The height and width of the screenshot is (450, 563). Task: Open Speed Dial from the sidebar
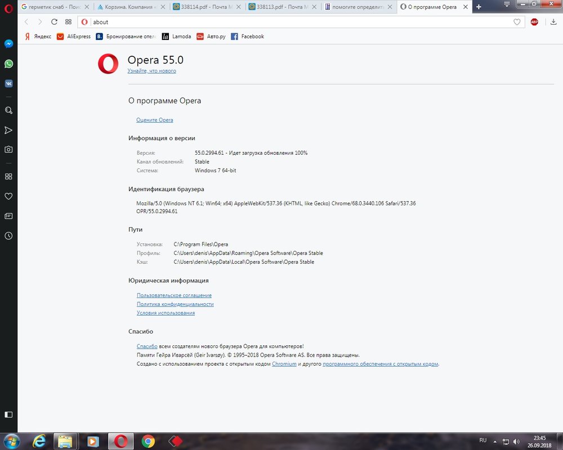coord(8,176)
